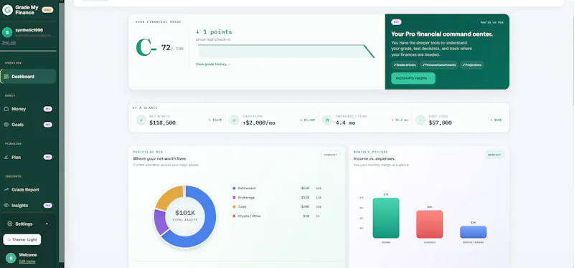Click PRO badge beside Plan
This screenshot has width=574, height=268.
47,157
